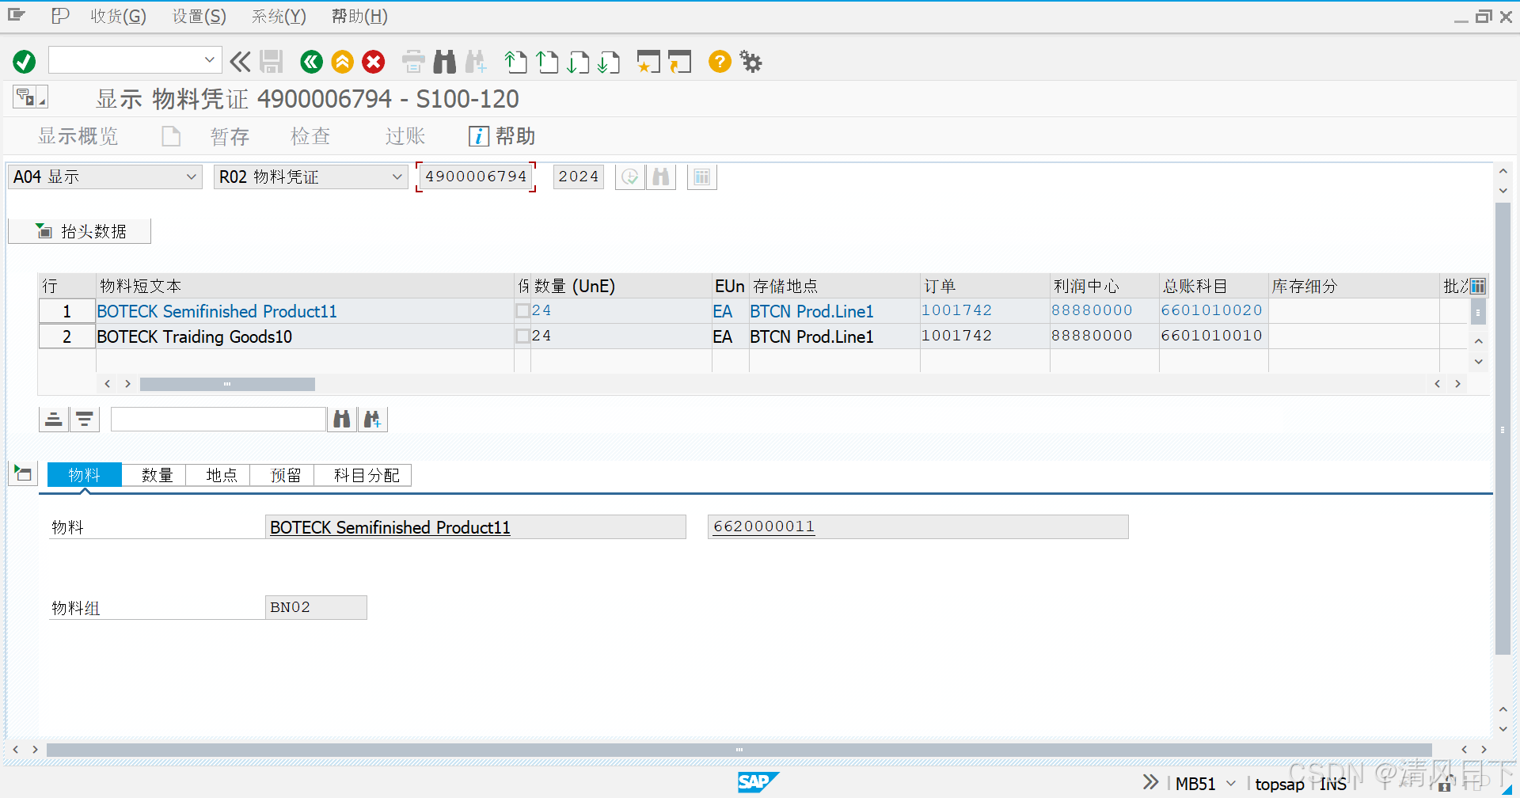The image size is (1520, 798).
Task: Click the 帮助 info button
Action: pyautogui.click(x=502, y=136)
